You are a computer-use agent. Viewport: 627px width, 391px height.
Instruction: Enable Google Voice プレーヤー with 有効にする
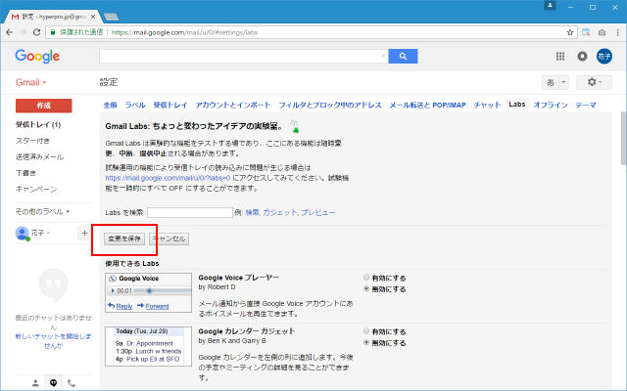tap(366, 278)
